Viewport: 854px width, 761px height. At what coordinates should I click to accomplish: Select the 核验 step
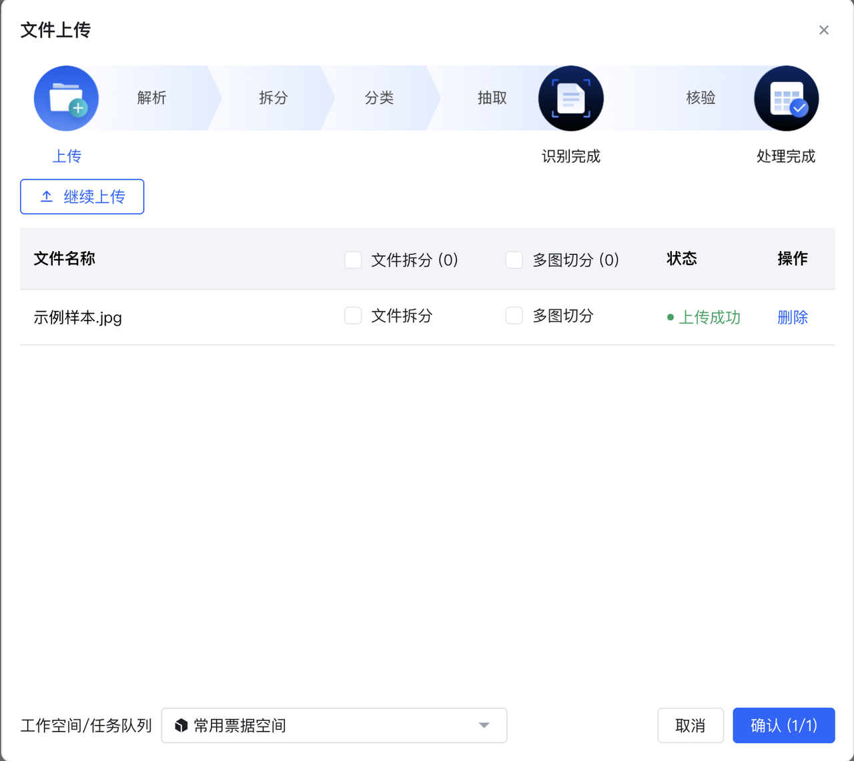pyautogui.click(x=701, y=97)
